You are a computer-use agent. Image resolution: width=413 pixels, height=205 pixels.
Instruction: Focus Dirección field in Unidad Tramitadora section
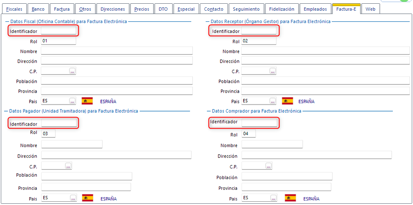(116, 155)
